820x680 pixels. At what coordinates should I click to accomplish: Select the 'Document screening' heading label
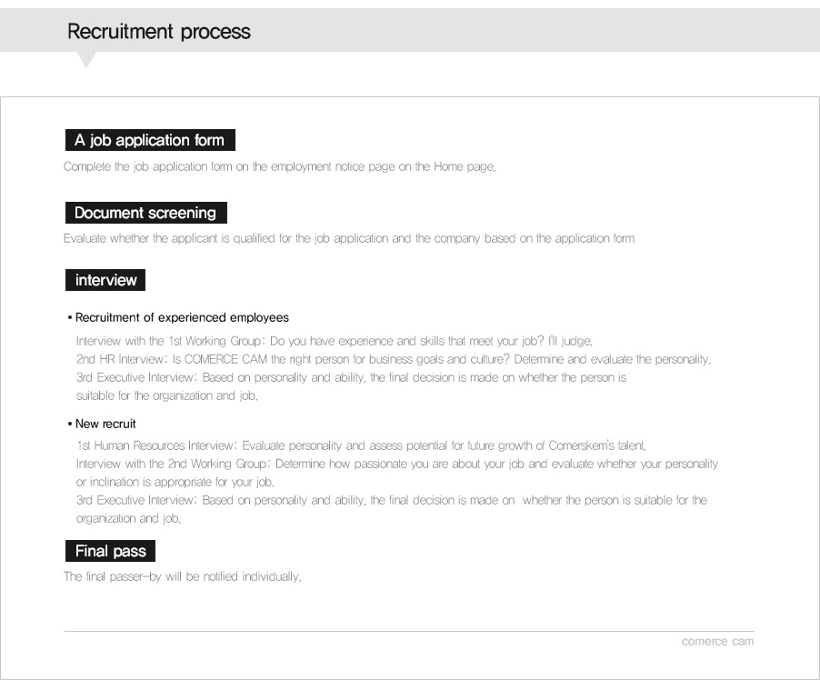tap(145, 213)
